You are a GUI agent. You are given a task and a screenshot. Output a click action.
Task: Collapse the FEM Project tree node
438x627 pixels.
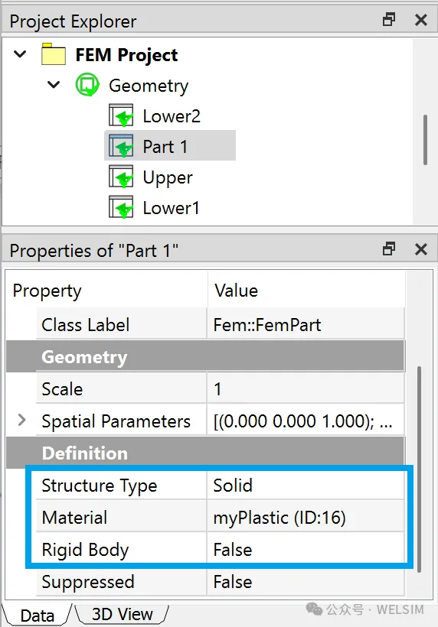click(x=20, y=54)
